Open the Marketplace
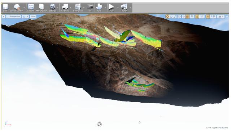 click(42, 8)
